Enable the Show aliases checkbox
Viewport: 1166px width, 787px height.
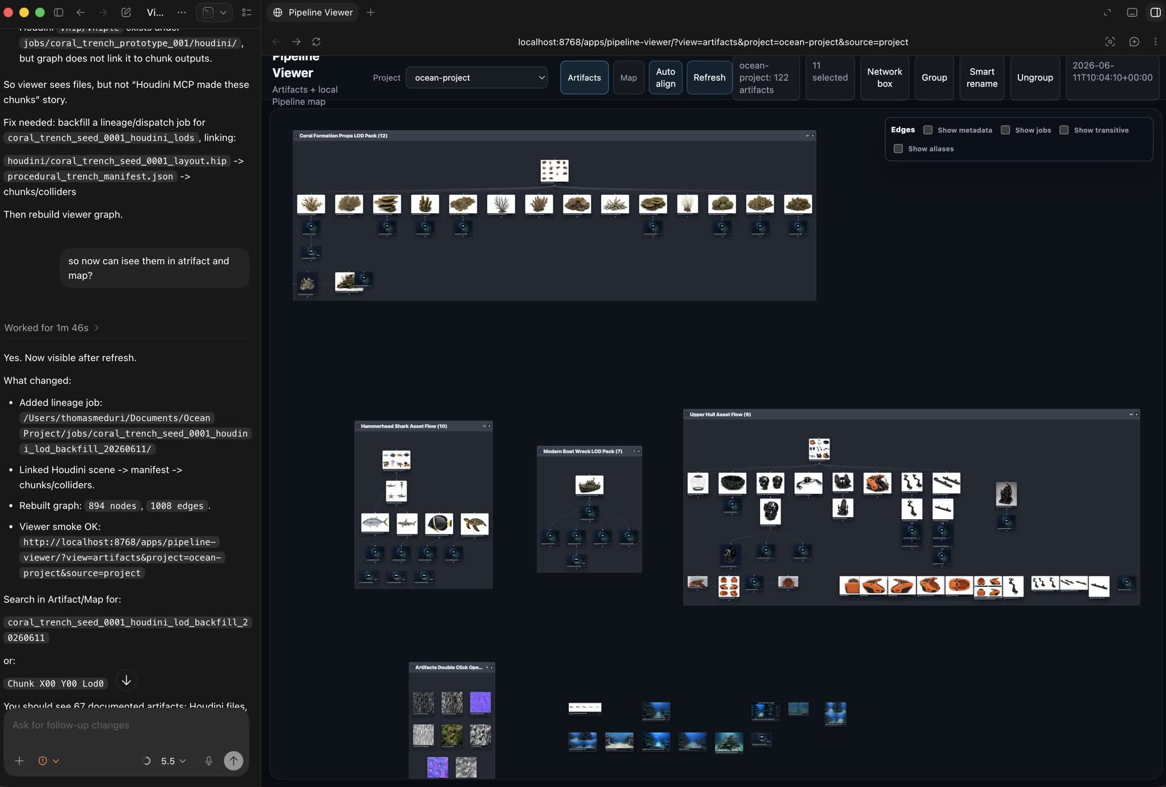click(x=898, y=149)
